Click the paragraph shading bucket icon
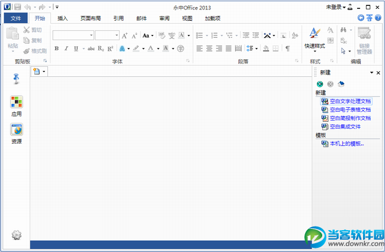Image resolution: width=385 pixels, height=252 pixels. pyautogui.click(x=266, y=49)
